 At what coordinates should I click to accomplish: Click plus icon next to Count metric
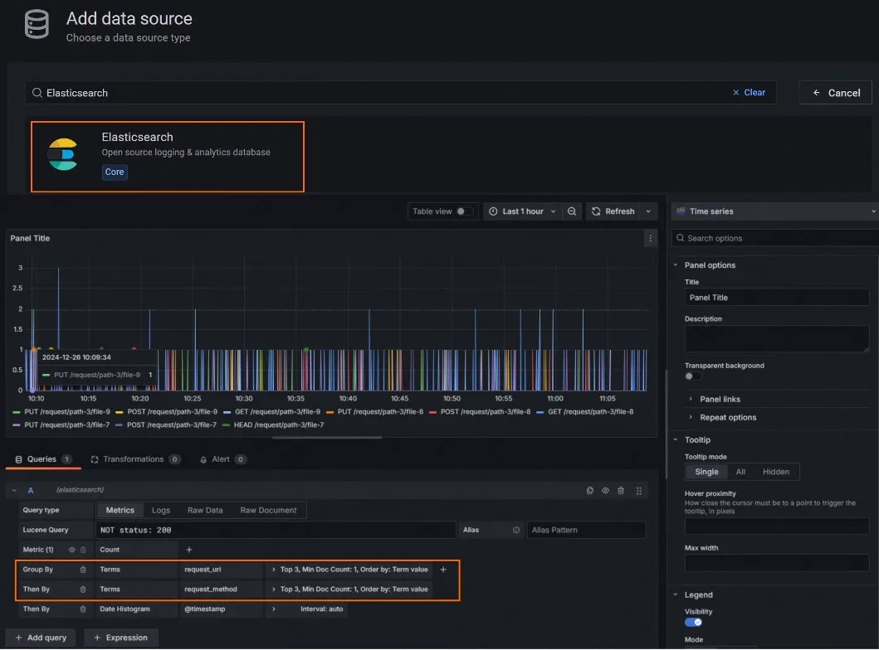pos(188,550)
